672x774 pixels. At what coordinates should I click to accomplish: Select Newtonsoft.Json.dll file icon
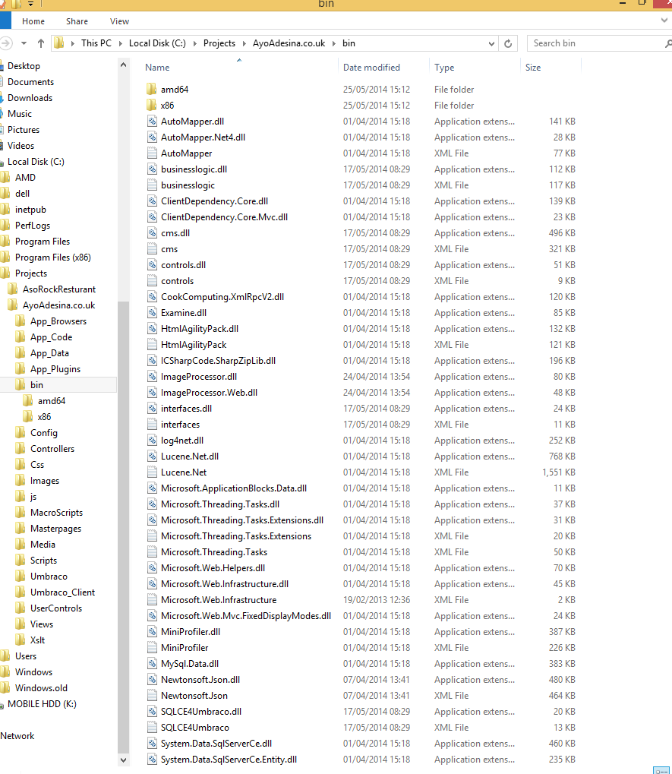coord(152,680)
